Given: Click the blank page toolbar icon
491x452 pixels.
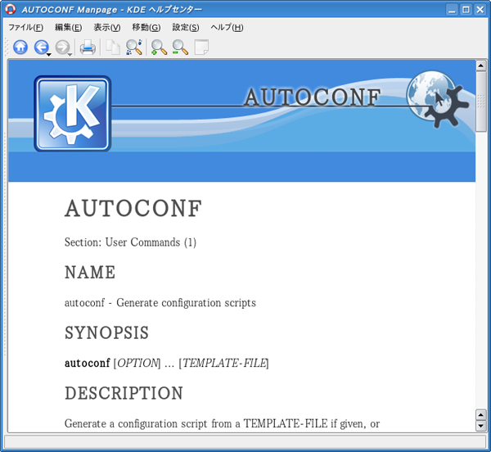Looking at the screenshot, I should pyautogui.click(x=201, y=47).
